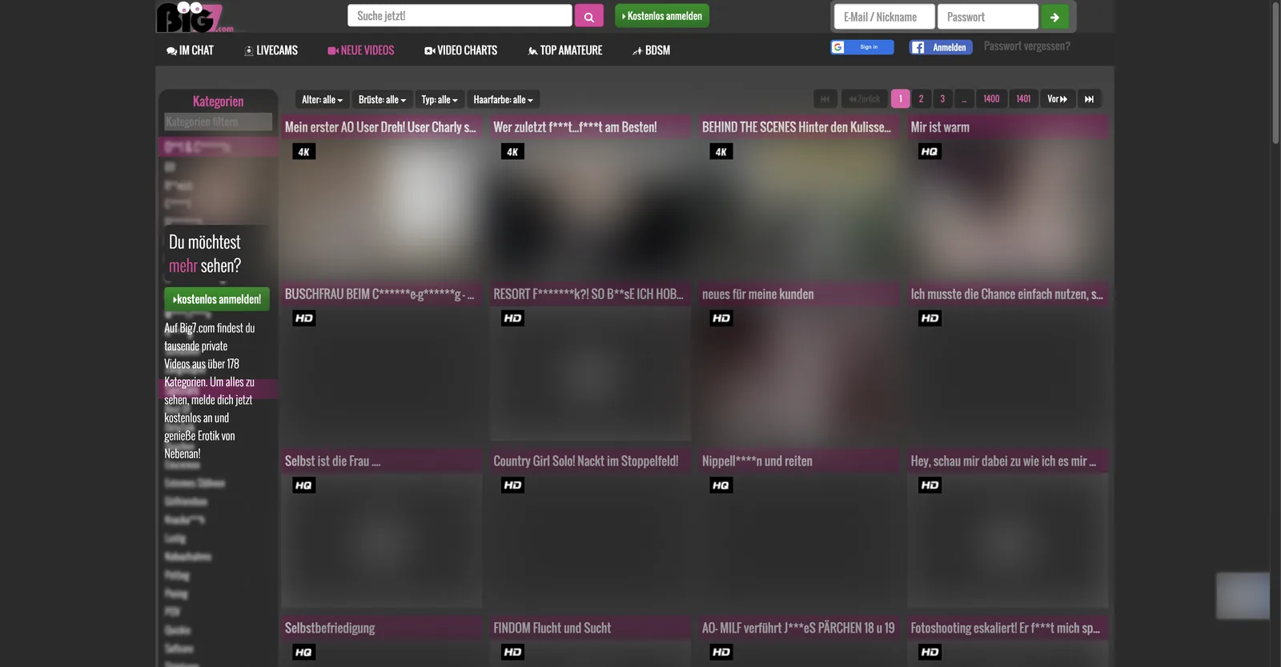This screenshot has height=667, width=1281.
Task: Click the HQ badge under 'Selbst ist die Frau'
Action: [x=303, y=485]
